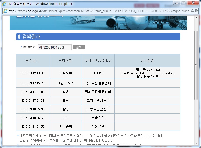201x148 pixels.
Task: Click the vertical scrollbar thumb
Action: tap(196, 65)
